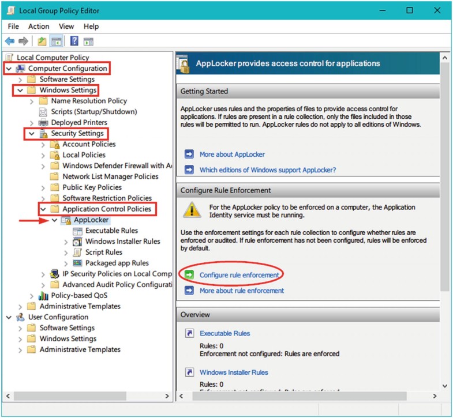This screenshot has width=453, height=418.
Task: Open the Help question mark toolbar icon
Action: click(74, 41)
